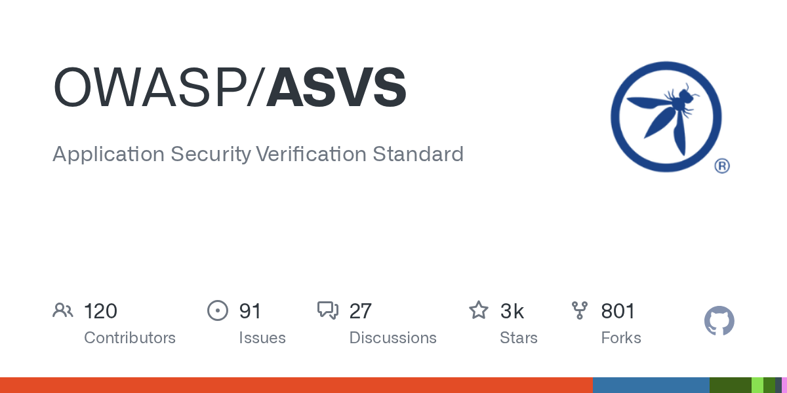Open the Issues label
This screenshot has height=393, width=787.
(262, 338)
